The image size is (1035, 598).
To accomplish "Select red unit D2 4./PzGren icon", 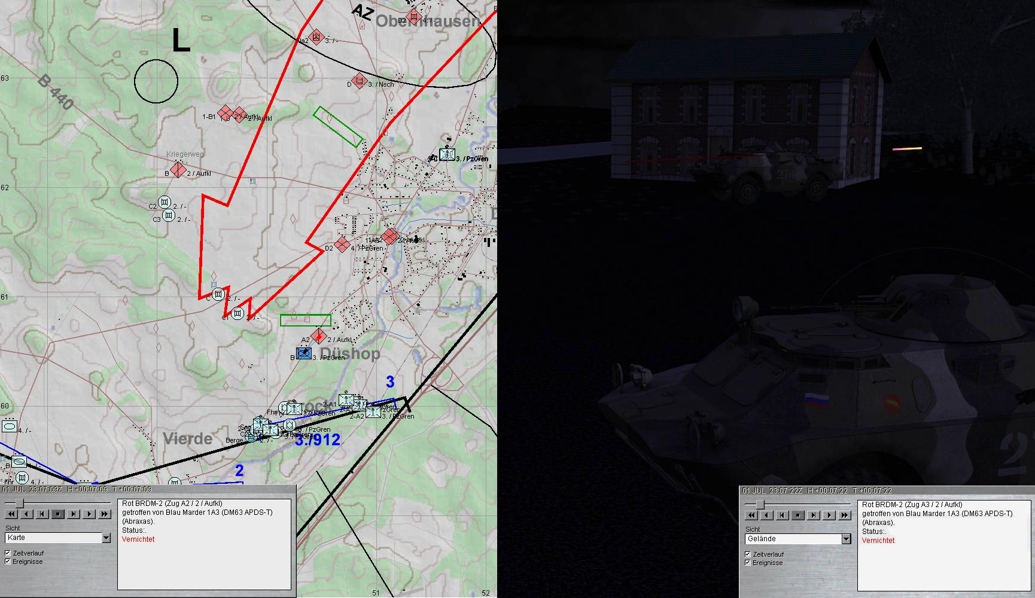I will pyautogui.click(x=342, y=244).
